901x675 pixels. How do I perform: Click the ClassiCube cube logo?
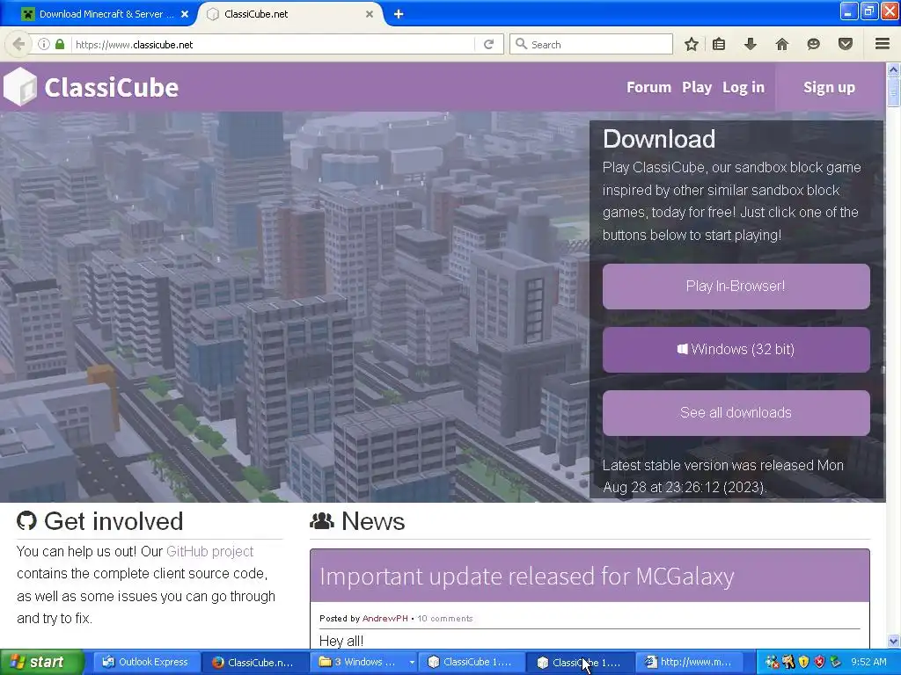(x=20, y=87)
